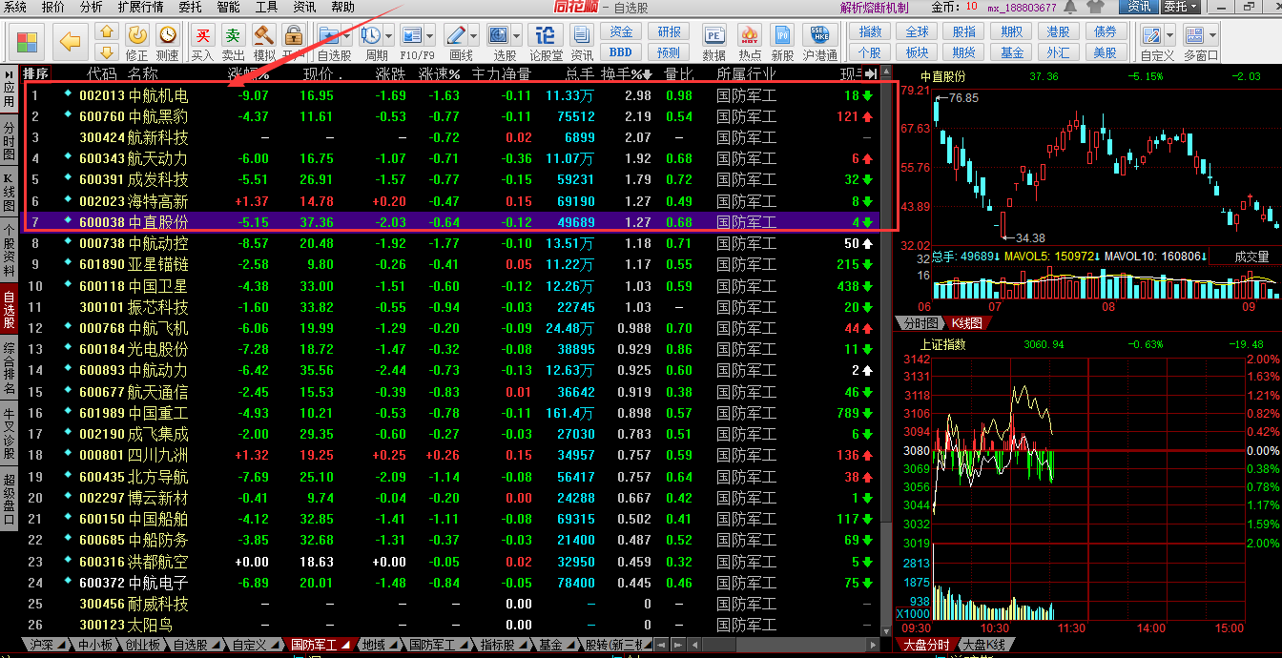Switch to the 分时图 tab under the chart
This screenshot has height=658, width=1282.
[921, 323]
